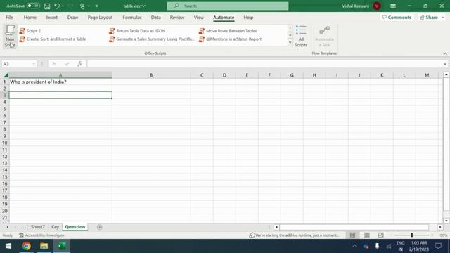Viewport: 450px width, 253px height.
Task: Switch to the Draw tab
Action: (72, 18)
